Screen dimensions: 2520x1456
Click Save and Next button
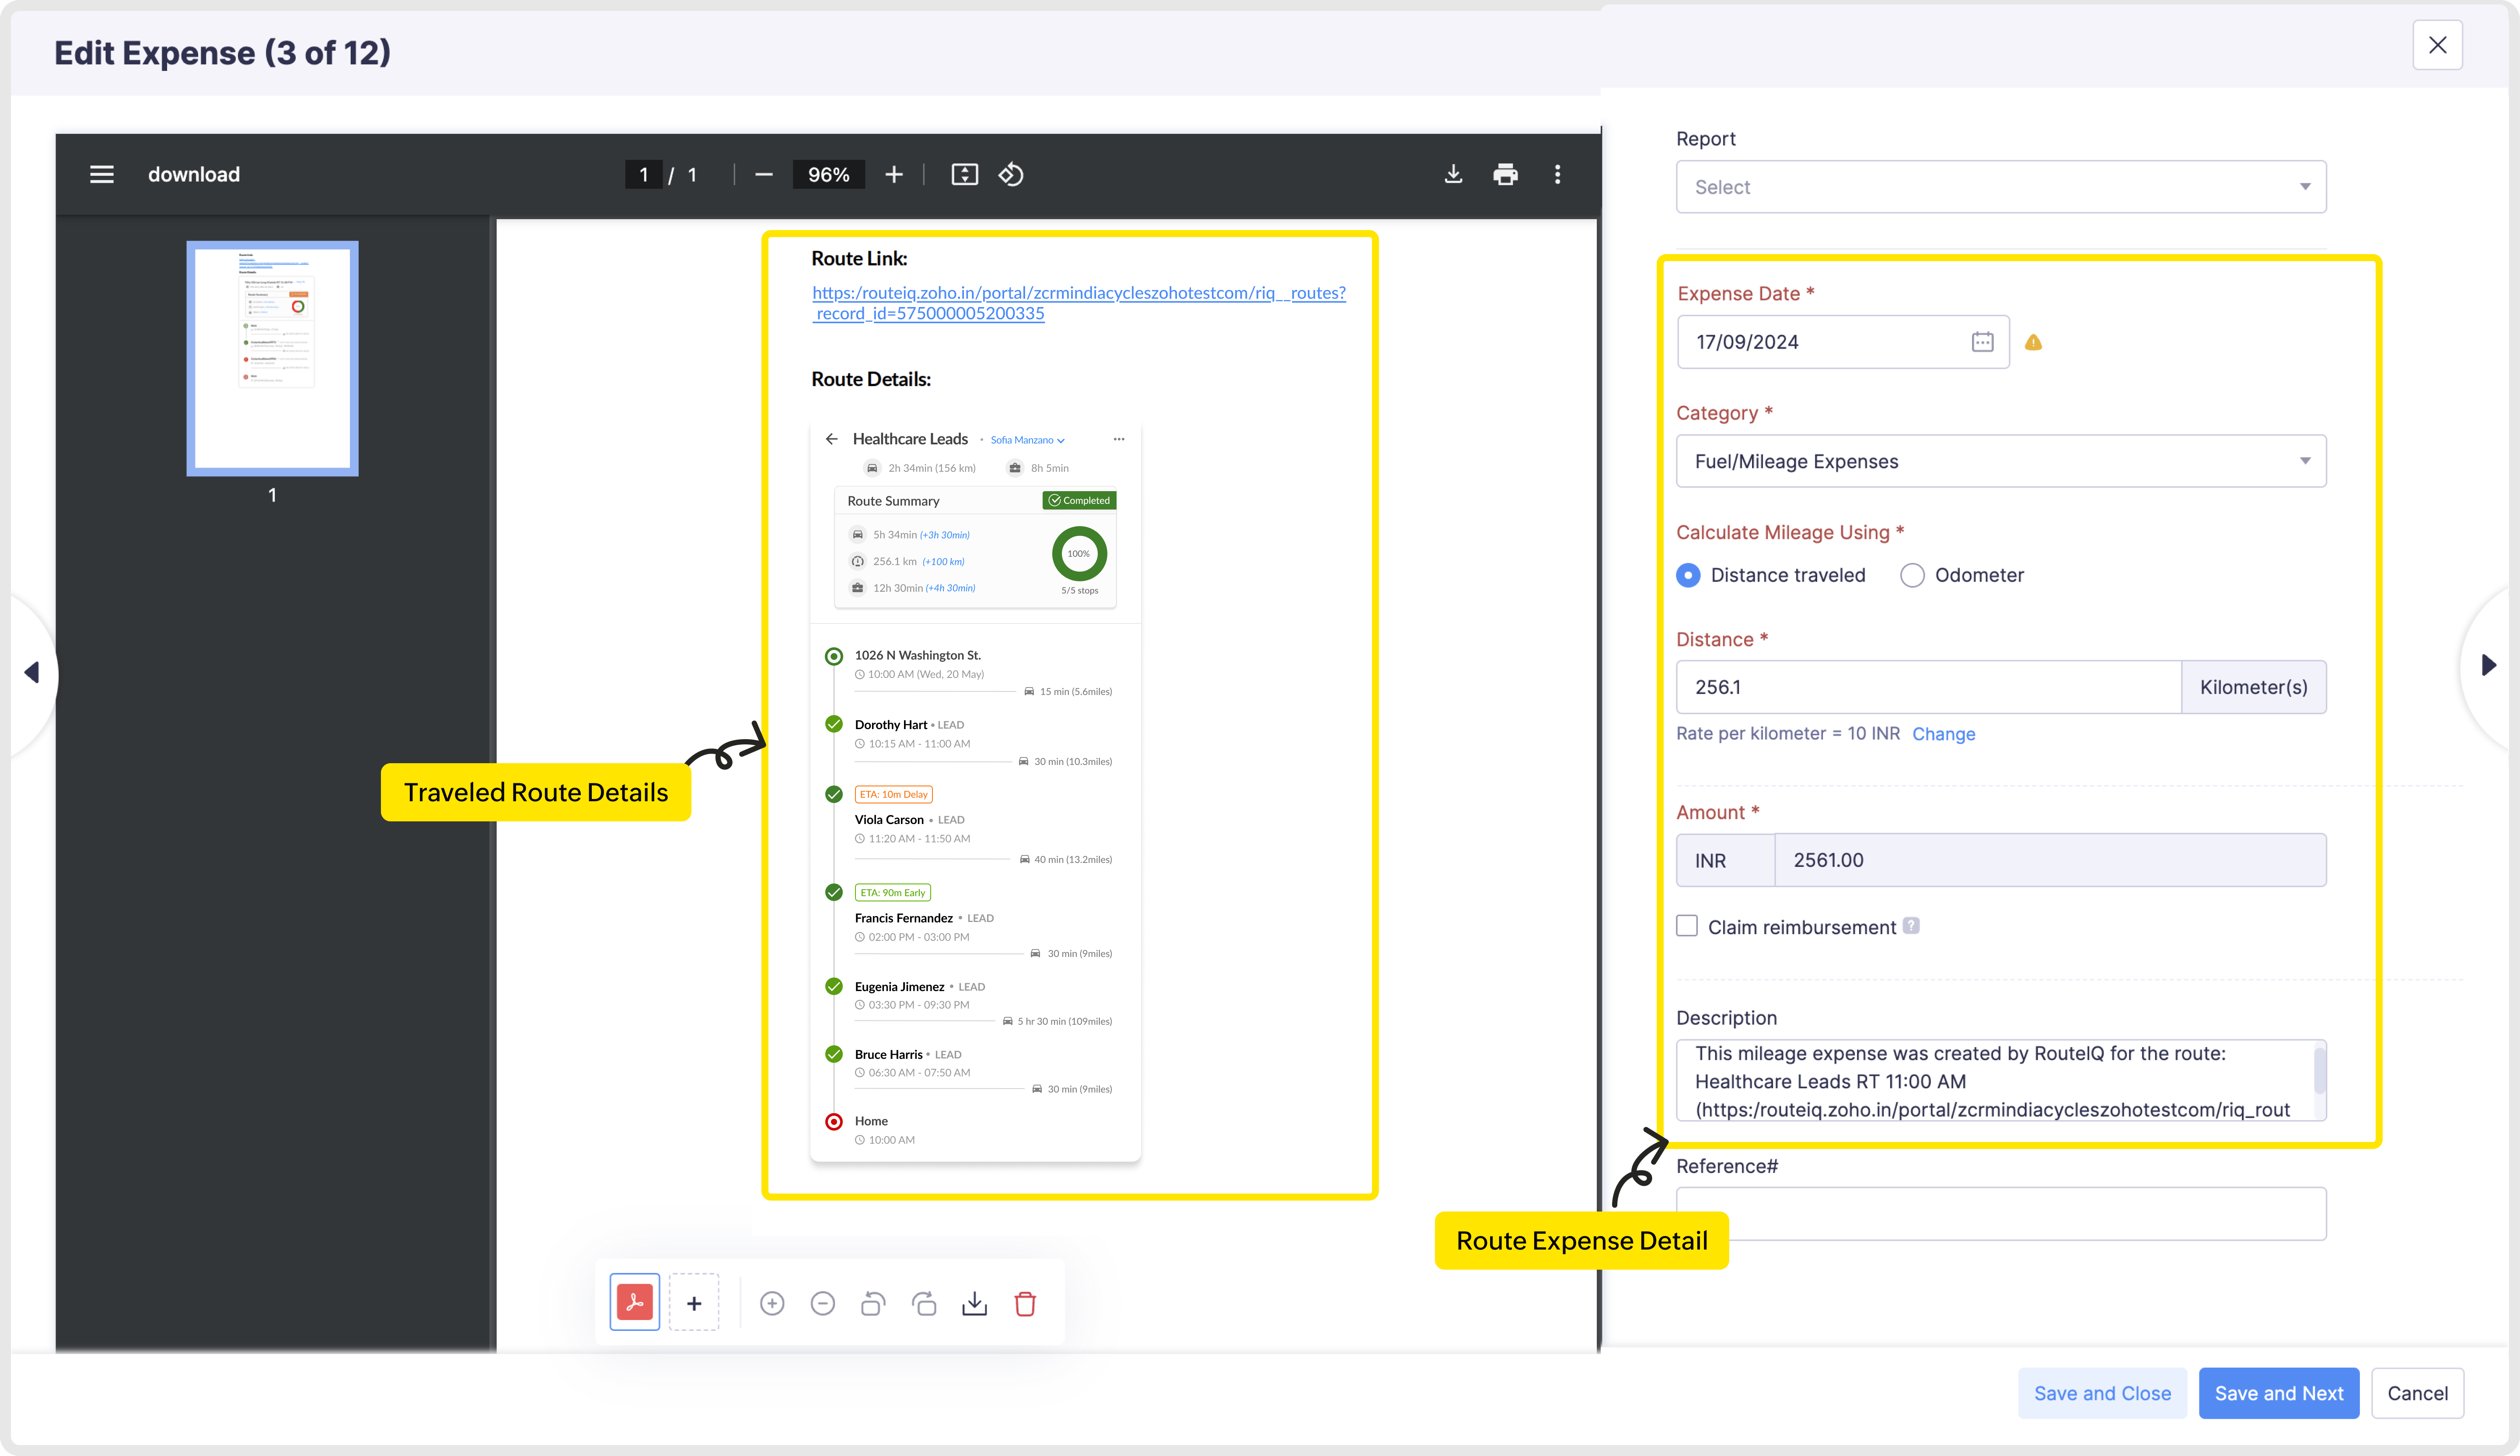[x=2279, y=1393]
